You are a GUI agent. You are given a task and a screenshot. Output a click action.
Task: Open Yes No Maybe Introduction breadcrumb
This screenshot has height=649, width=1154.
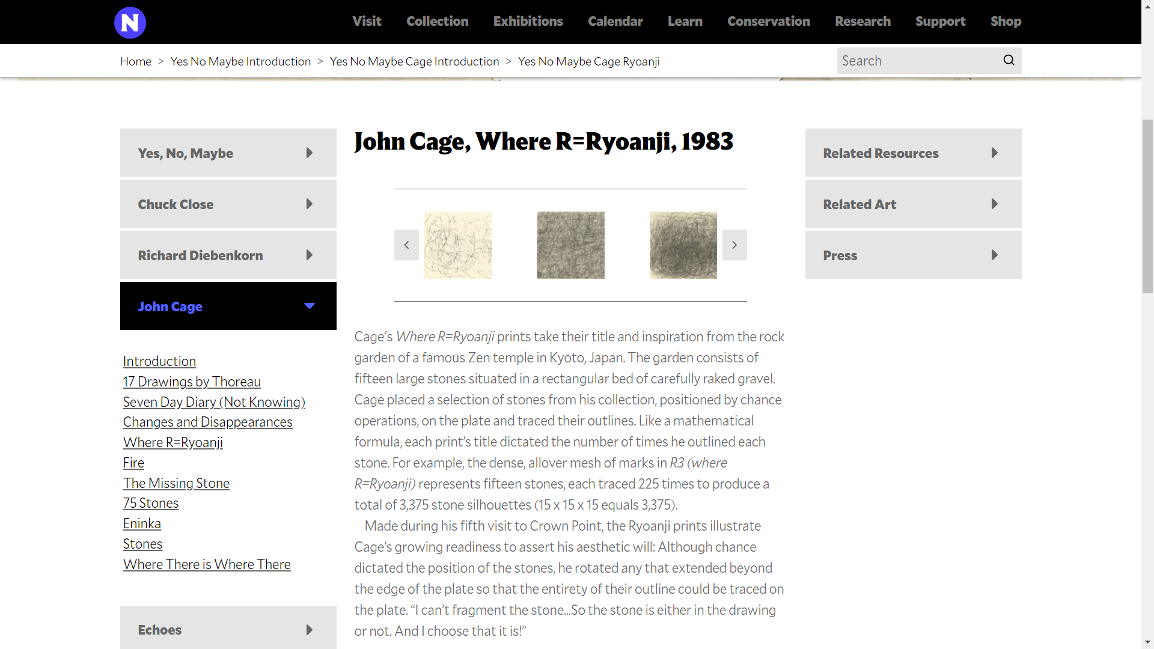click(240, 61)
